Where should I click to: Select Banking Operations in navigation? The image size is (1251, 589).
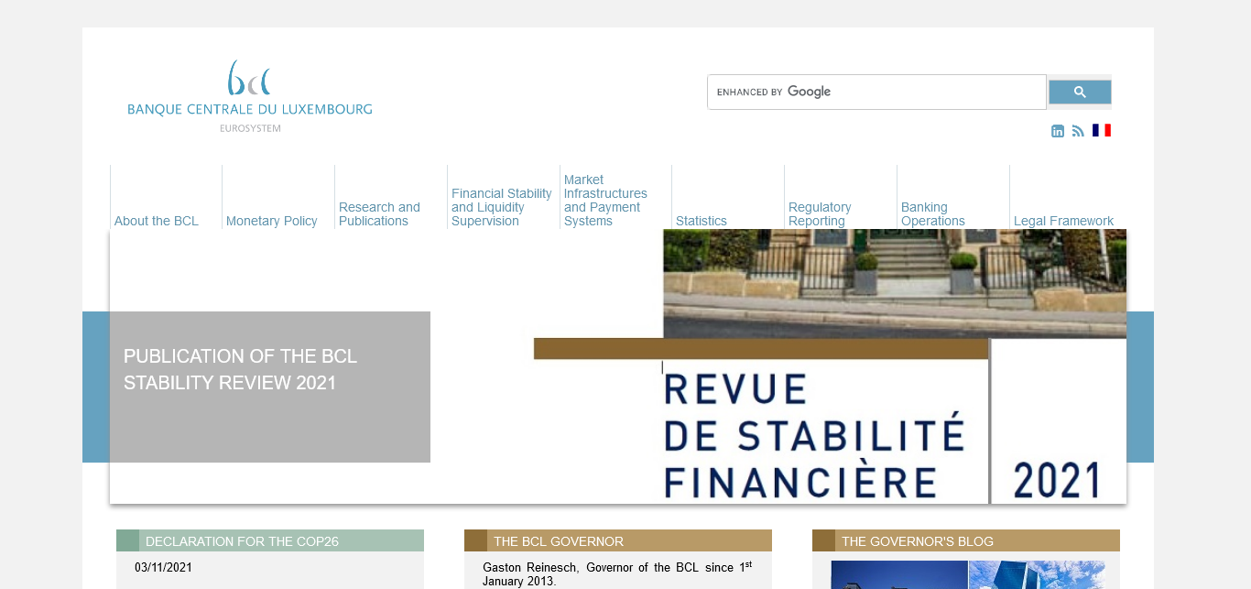(x=932, y=214)
